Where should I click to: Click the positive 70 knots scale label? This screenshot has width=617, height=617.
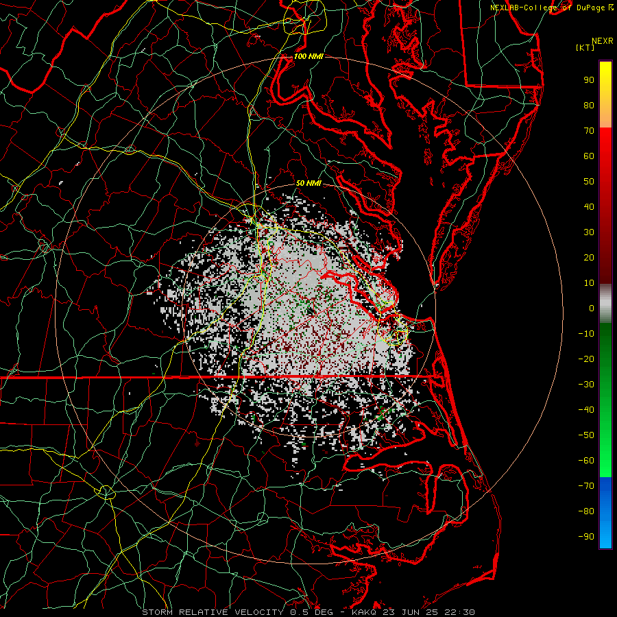point(589,131)
